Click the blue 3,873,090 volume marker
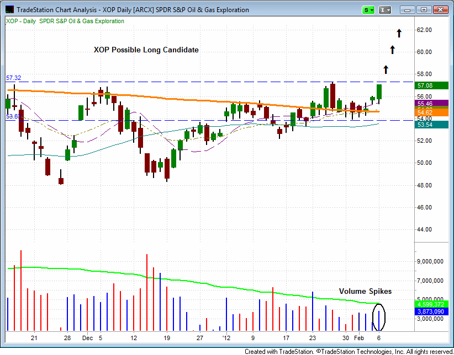454x355 pixels. [x=431, y=311]
